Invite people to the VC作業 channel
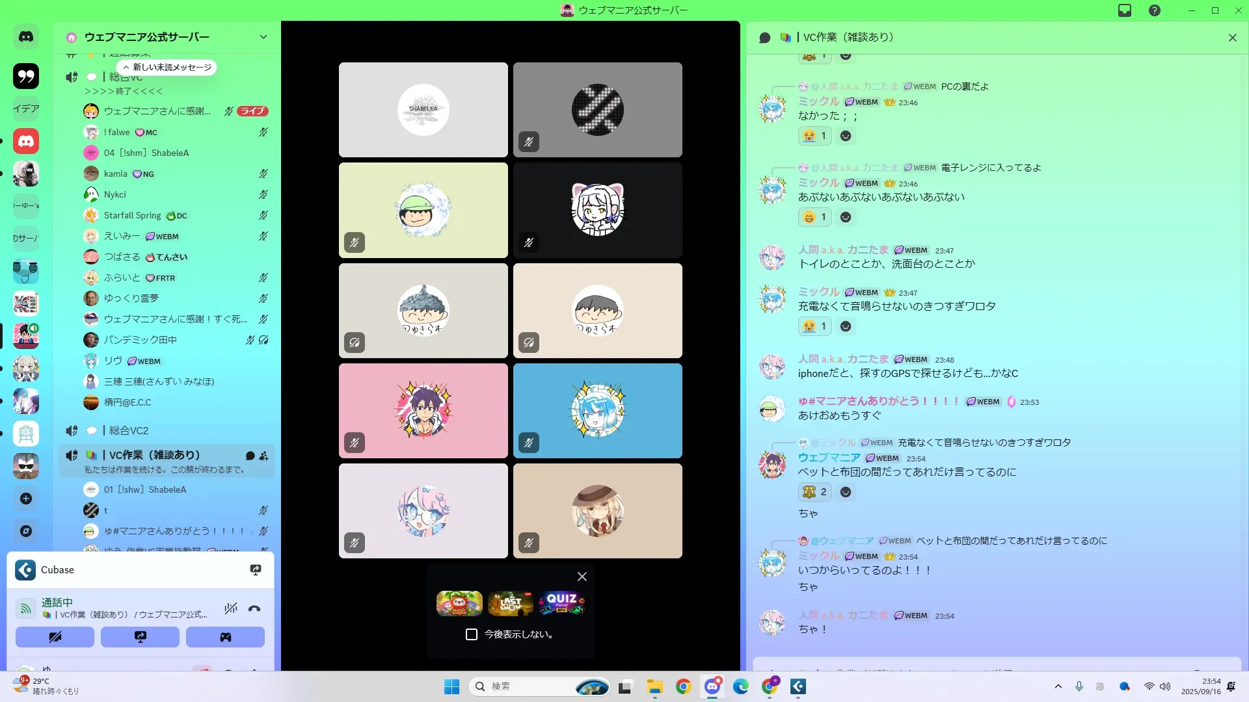The height and width of the screenshot is (702, 1249). (263, 456)
